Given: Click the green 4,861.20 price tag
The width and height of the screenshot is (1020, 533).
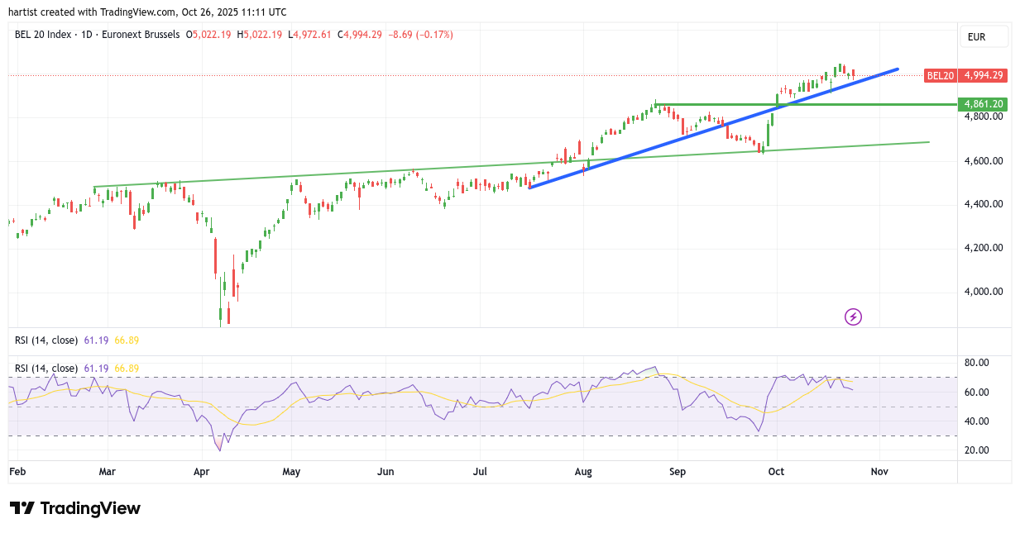Looking at the screenshot, I should pyautogui.click(x=982, y=104).
